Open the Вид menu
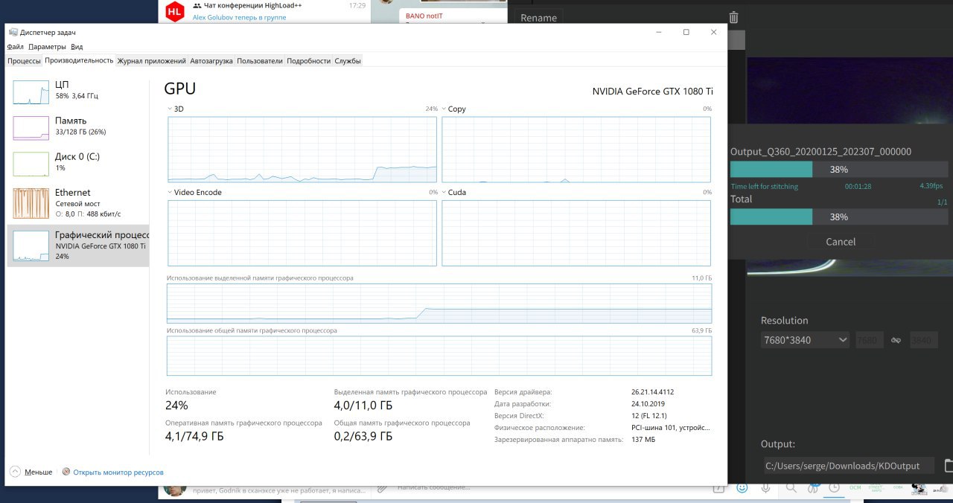 (77, 47)
